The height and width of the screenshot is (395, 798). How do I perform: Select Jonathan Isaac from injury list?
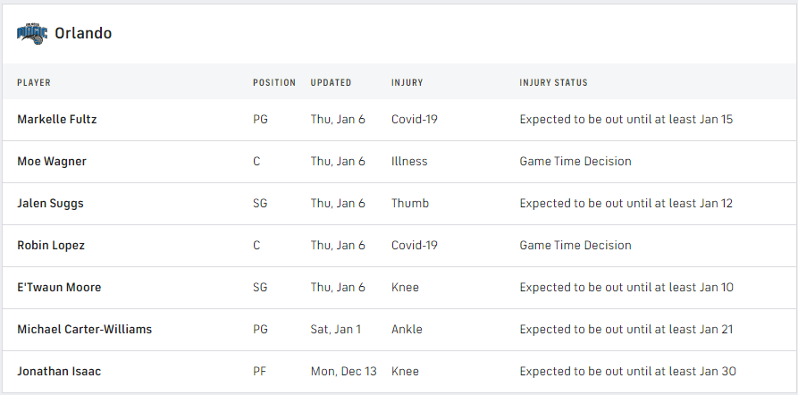59,372
